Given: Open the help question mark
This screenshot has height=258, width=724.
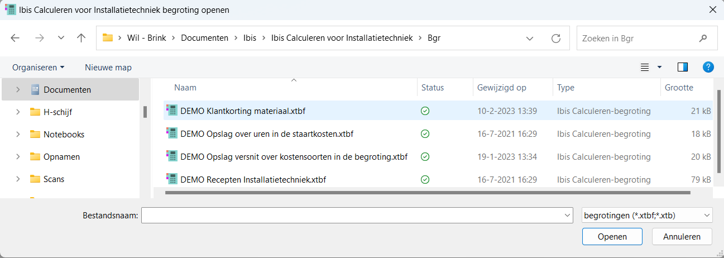Looking at the screenshot, I should pos(708,67).
